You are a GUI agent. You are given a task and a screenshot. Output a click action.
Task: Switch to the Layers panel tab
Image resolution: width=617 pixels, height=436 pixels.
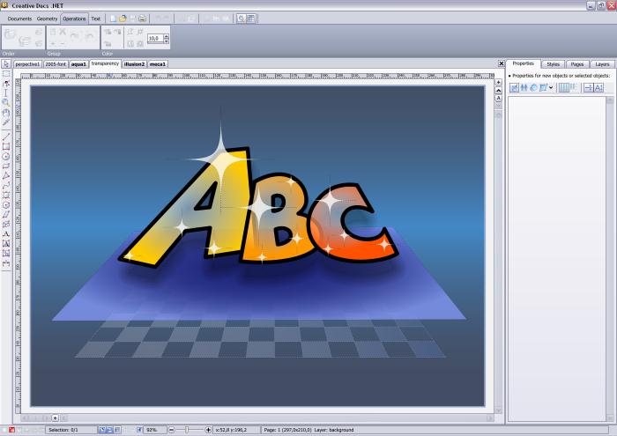coord(602,64)
